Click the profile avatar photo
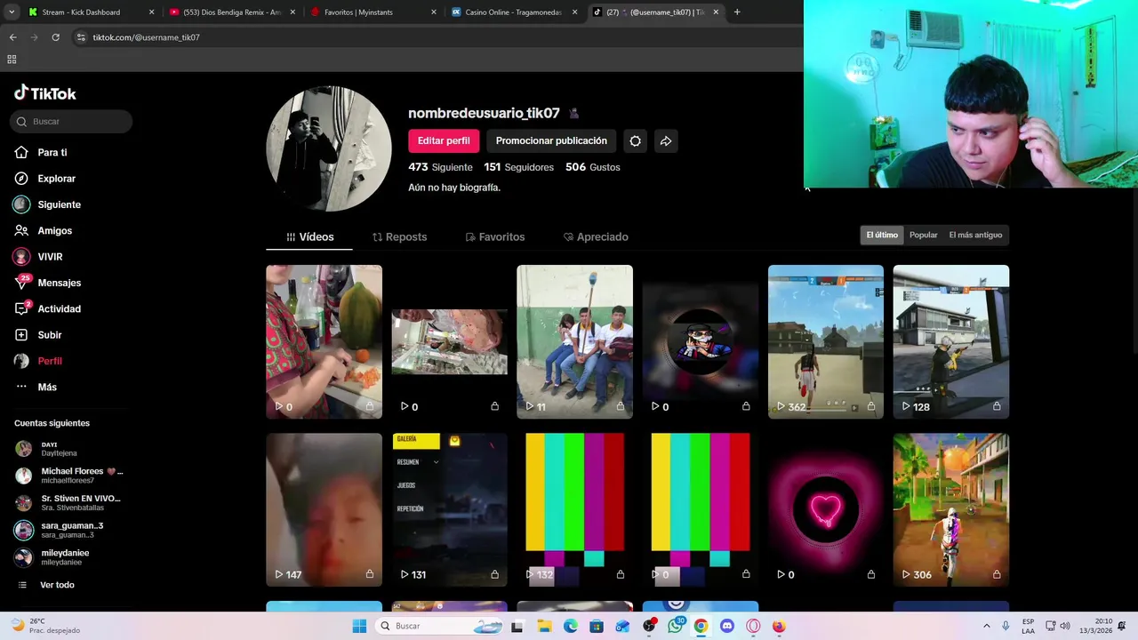1138x640 pixels. tap(329, 148)
